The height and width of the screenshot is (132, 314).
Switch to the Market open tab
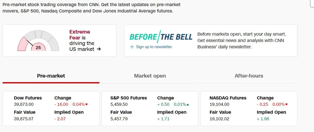coord(150,76)
